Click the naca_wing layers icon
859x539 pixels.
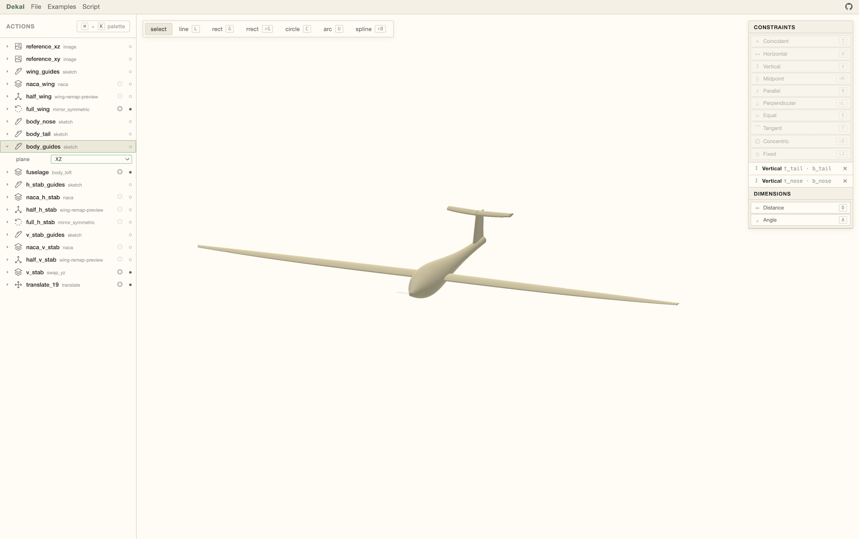(18, 84)
